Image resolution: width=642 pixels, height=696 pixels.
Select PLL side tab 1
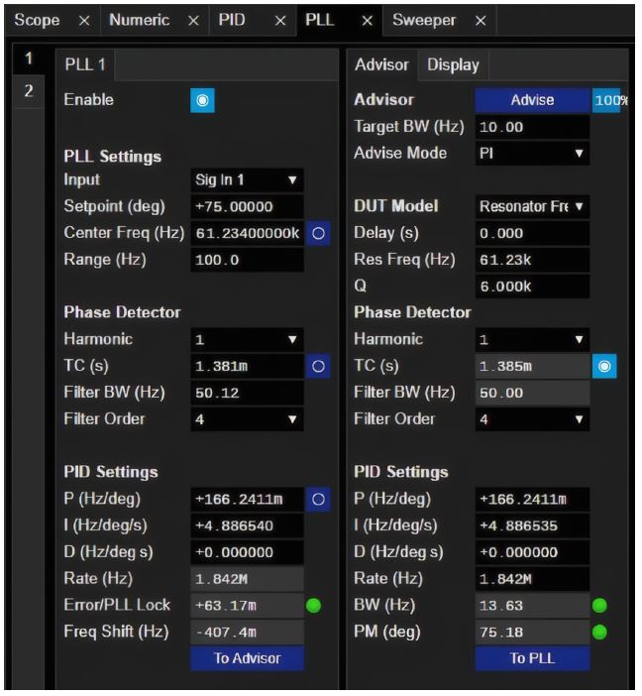pyautogui.click(x=29, y=58)
